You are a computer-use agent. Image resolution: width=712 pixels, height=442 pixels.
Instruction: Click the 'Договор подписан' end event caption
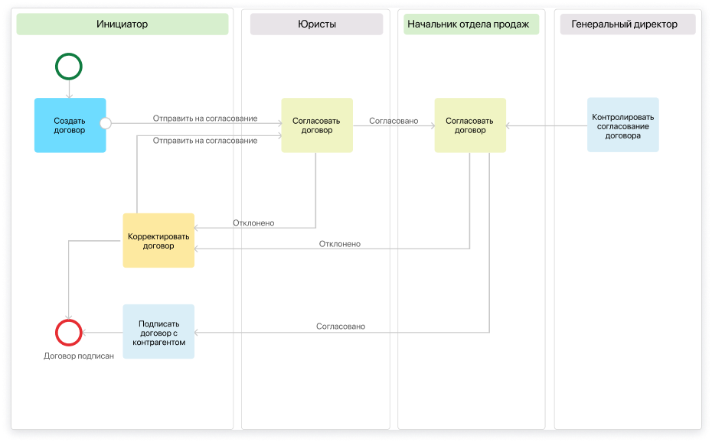[x=79, y=356]
